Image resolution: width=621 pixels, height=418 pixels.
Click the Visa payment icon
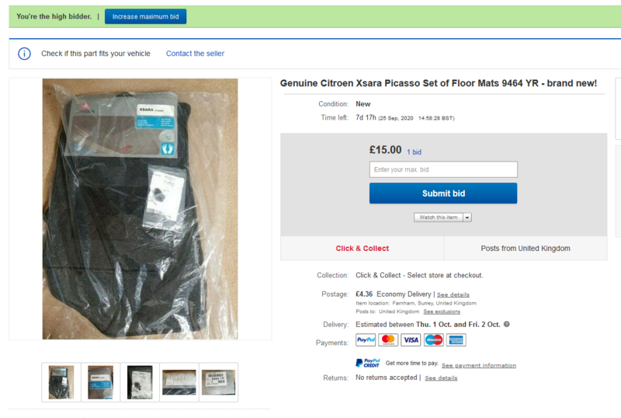tap(411, 340)
